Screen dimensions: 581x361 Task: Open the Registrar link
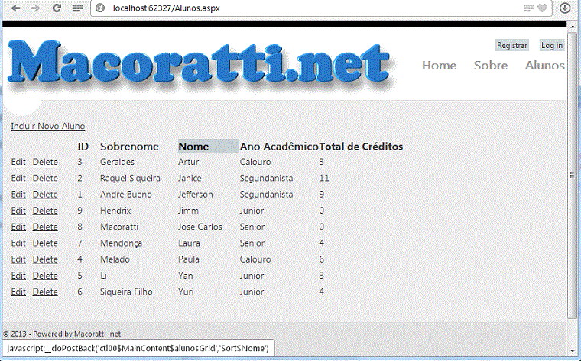(512, 46)
